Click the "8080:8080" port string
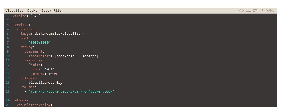The height and width of the screenshot is (109, 281). pos(40,43)
